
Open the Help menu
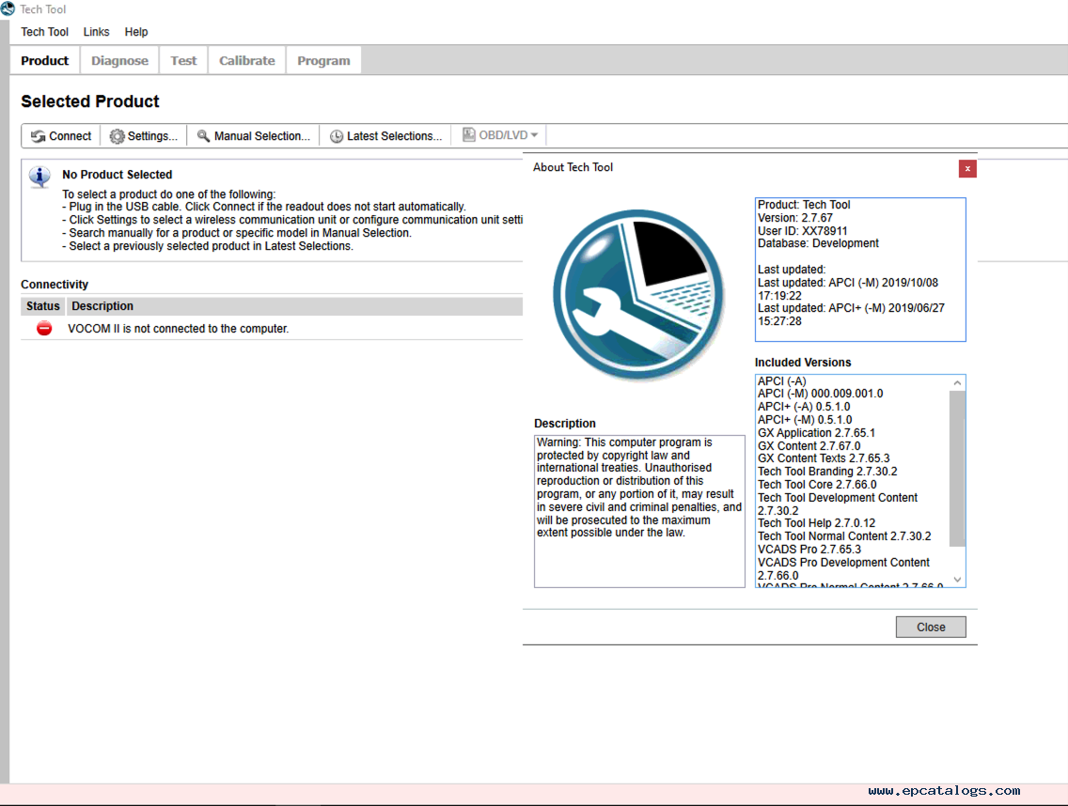pyautogui.click(x=135, y=31)
